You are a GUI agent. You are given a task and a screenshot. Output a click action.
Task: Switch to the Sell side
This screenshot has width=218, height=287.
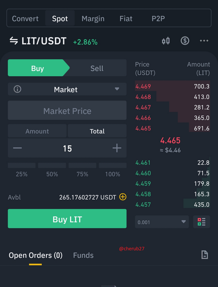tap(97, 68)
